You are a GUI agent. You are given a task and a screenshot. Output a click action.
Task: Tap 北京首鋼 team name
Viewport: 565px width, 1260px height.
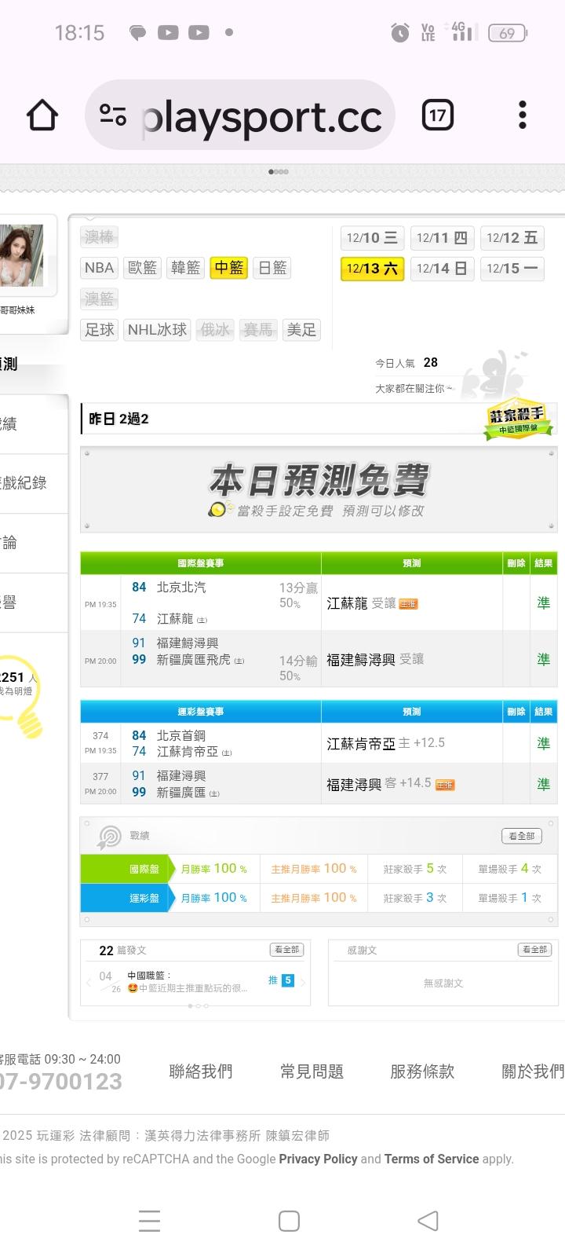click(x=181, y=736)
